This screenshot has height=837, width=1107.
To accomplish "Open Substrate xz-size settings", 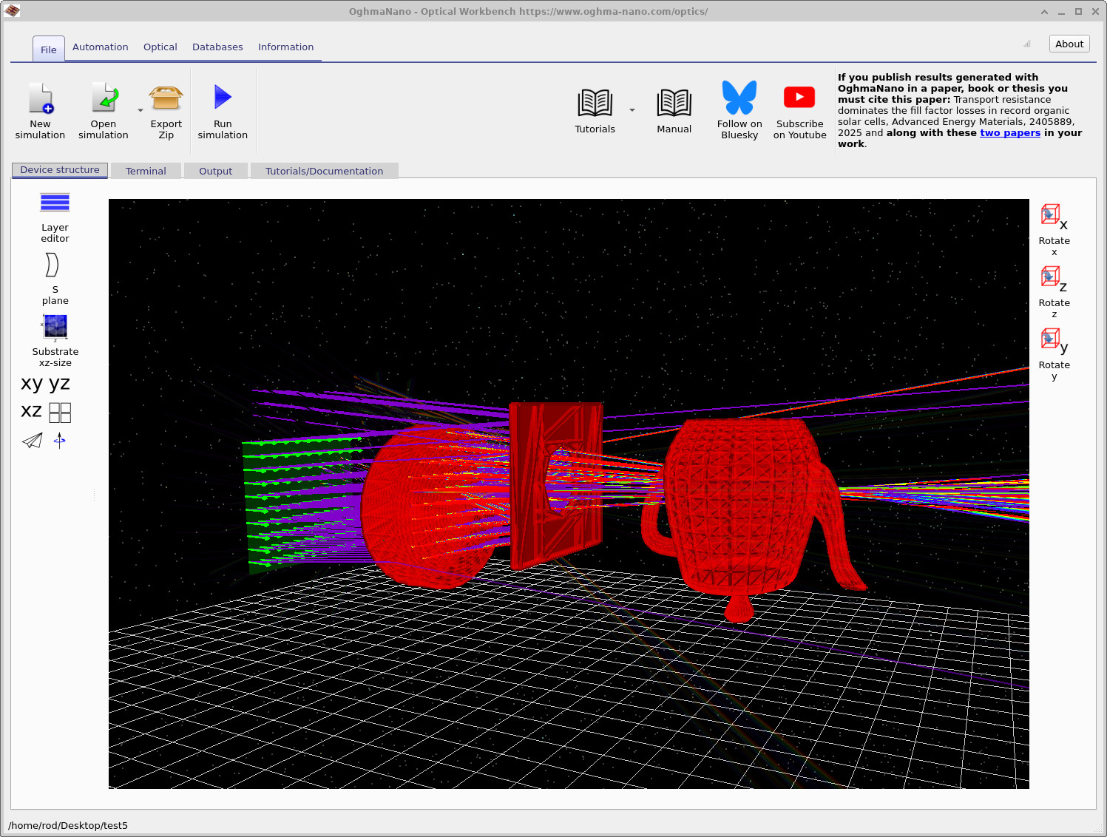I will coord(55,328).
